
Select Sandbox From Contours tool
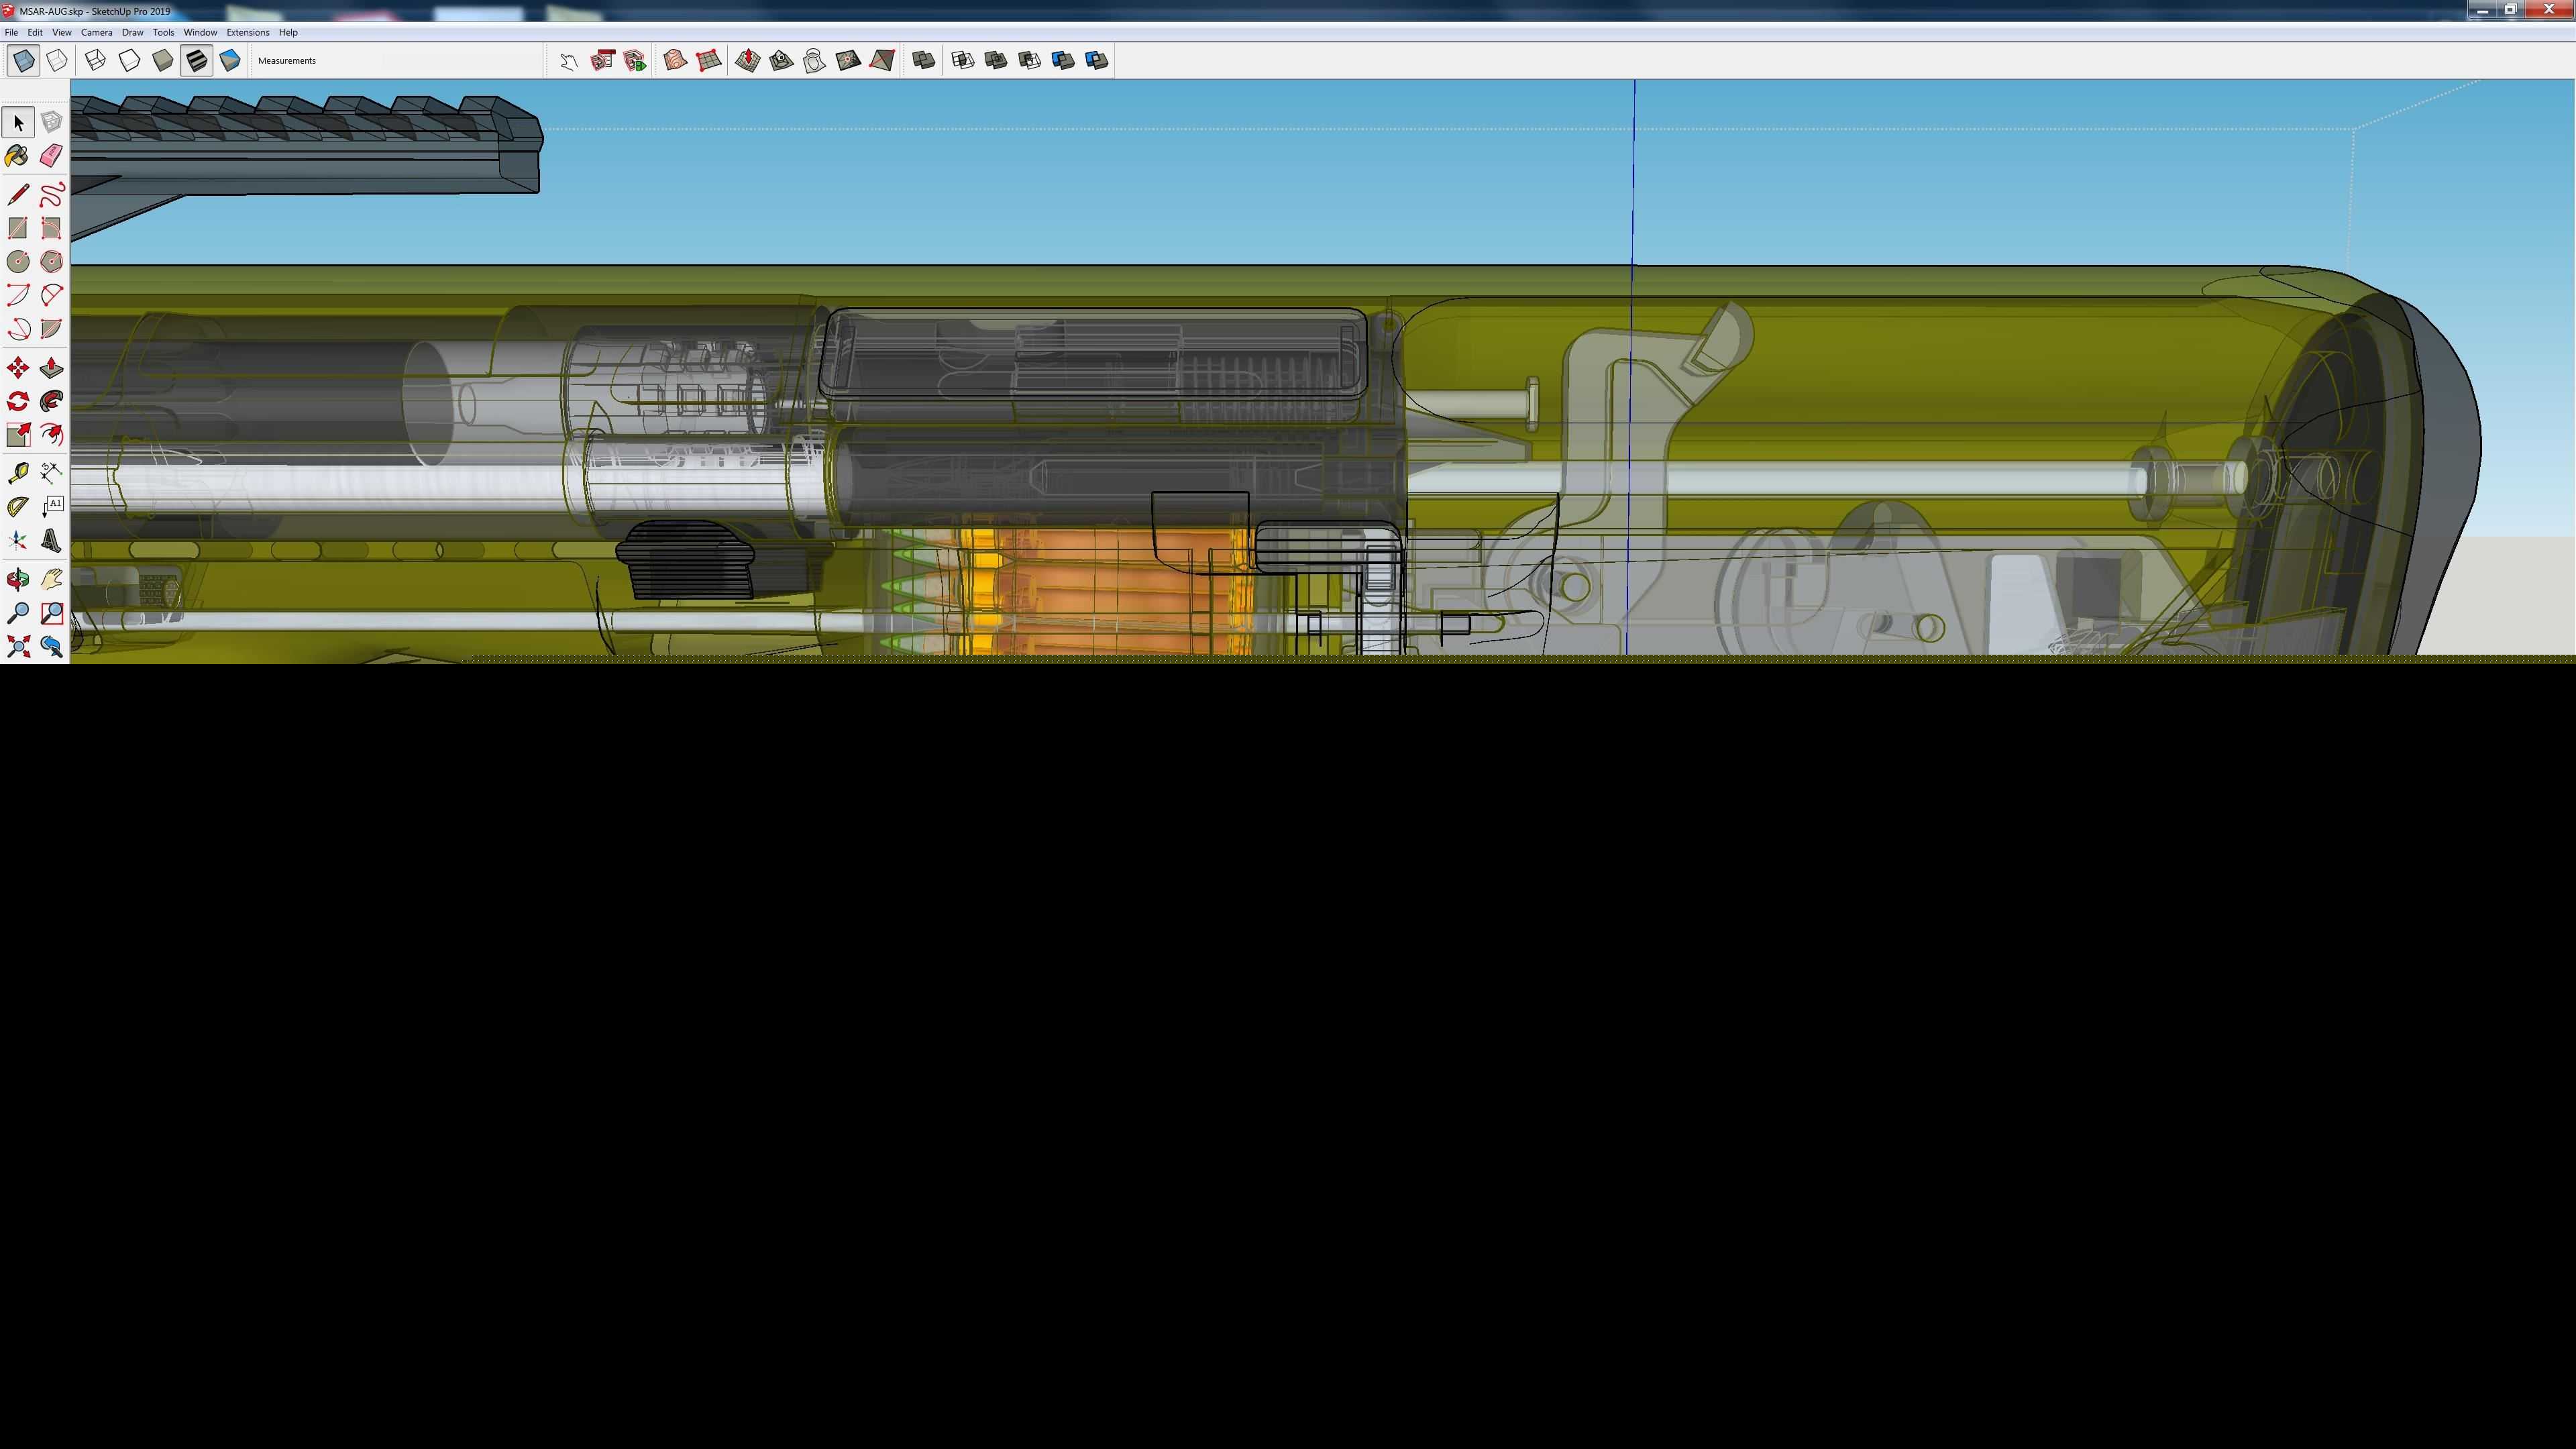pos(675,61)
